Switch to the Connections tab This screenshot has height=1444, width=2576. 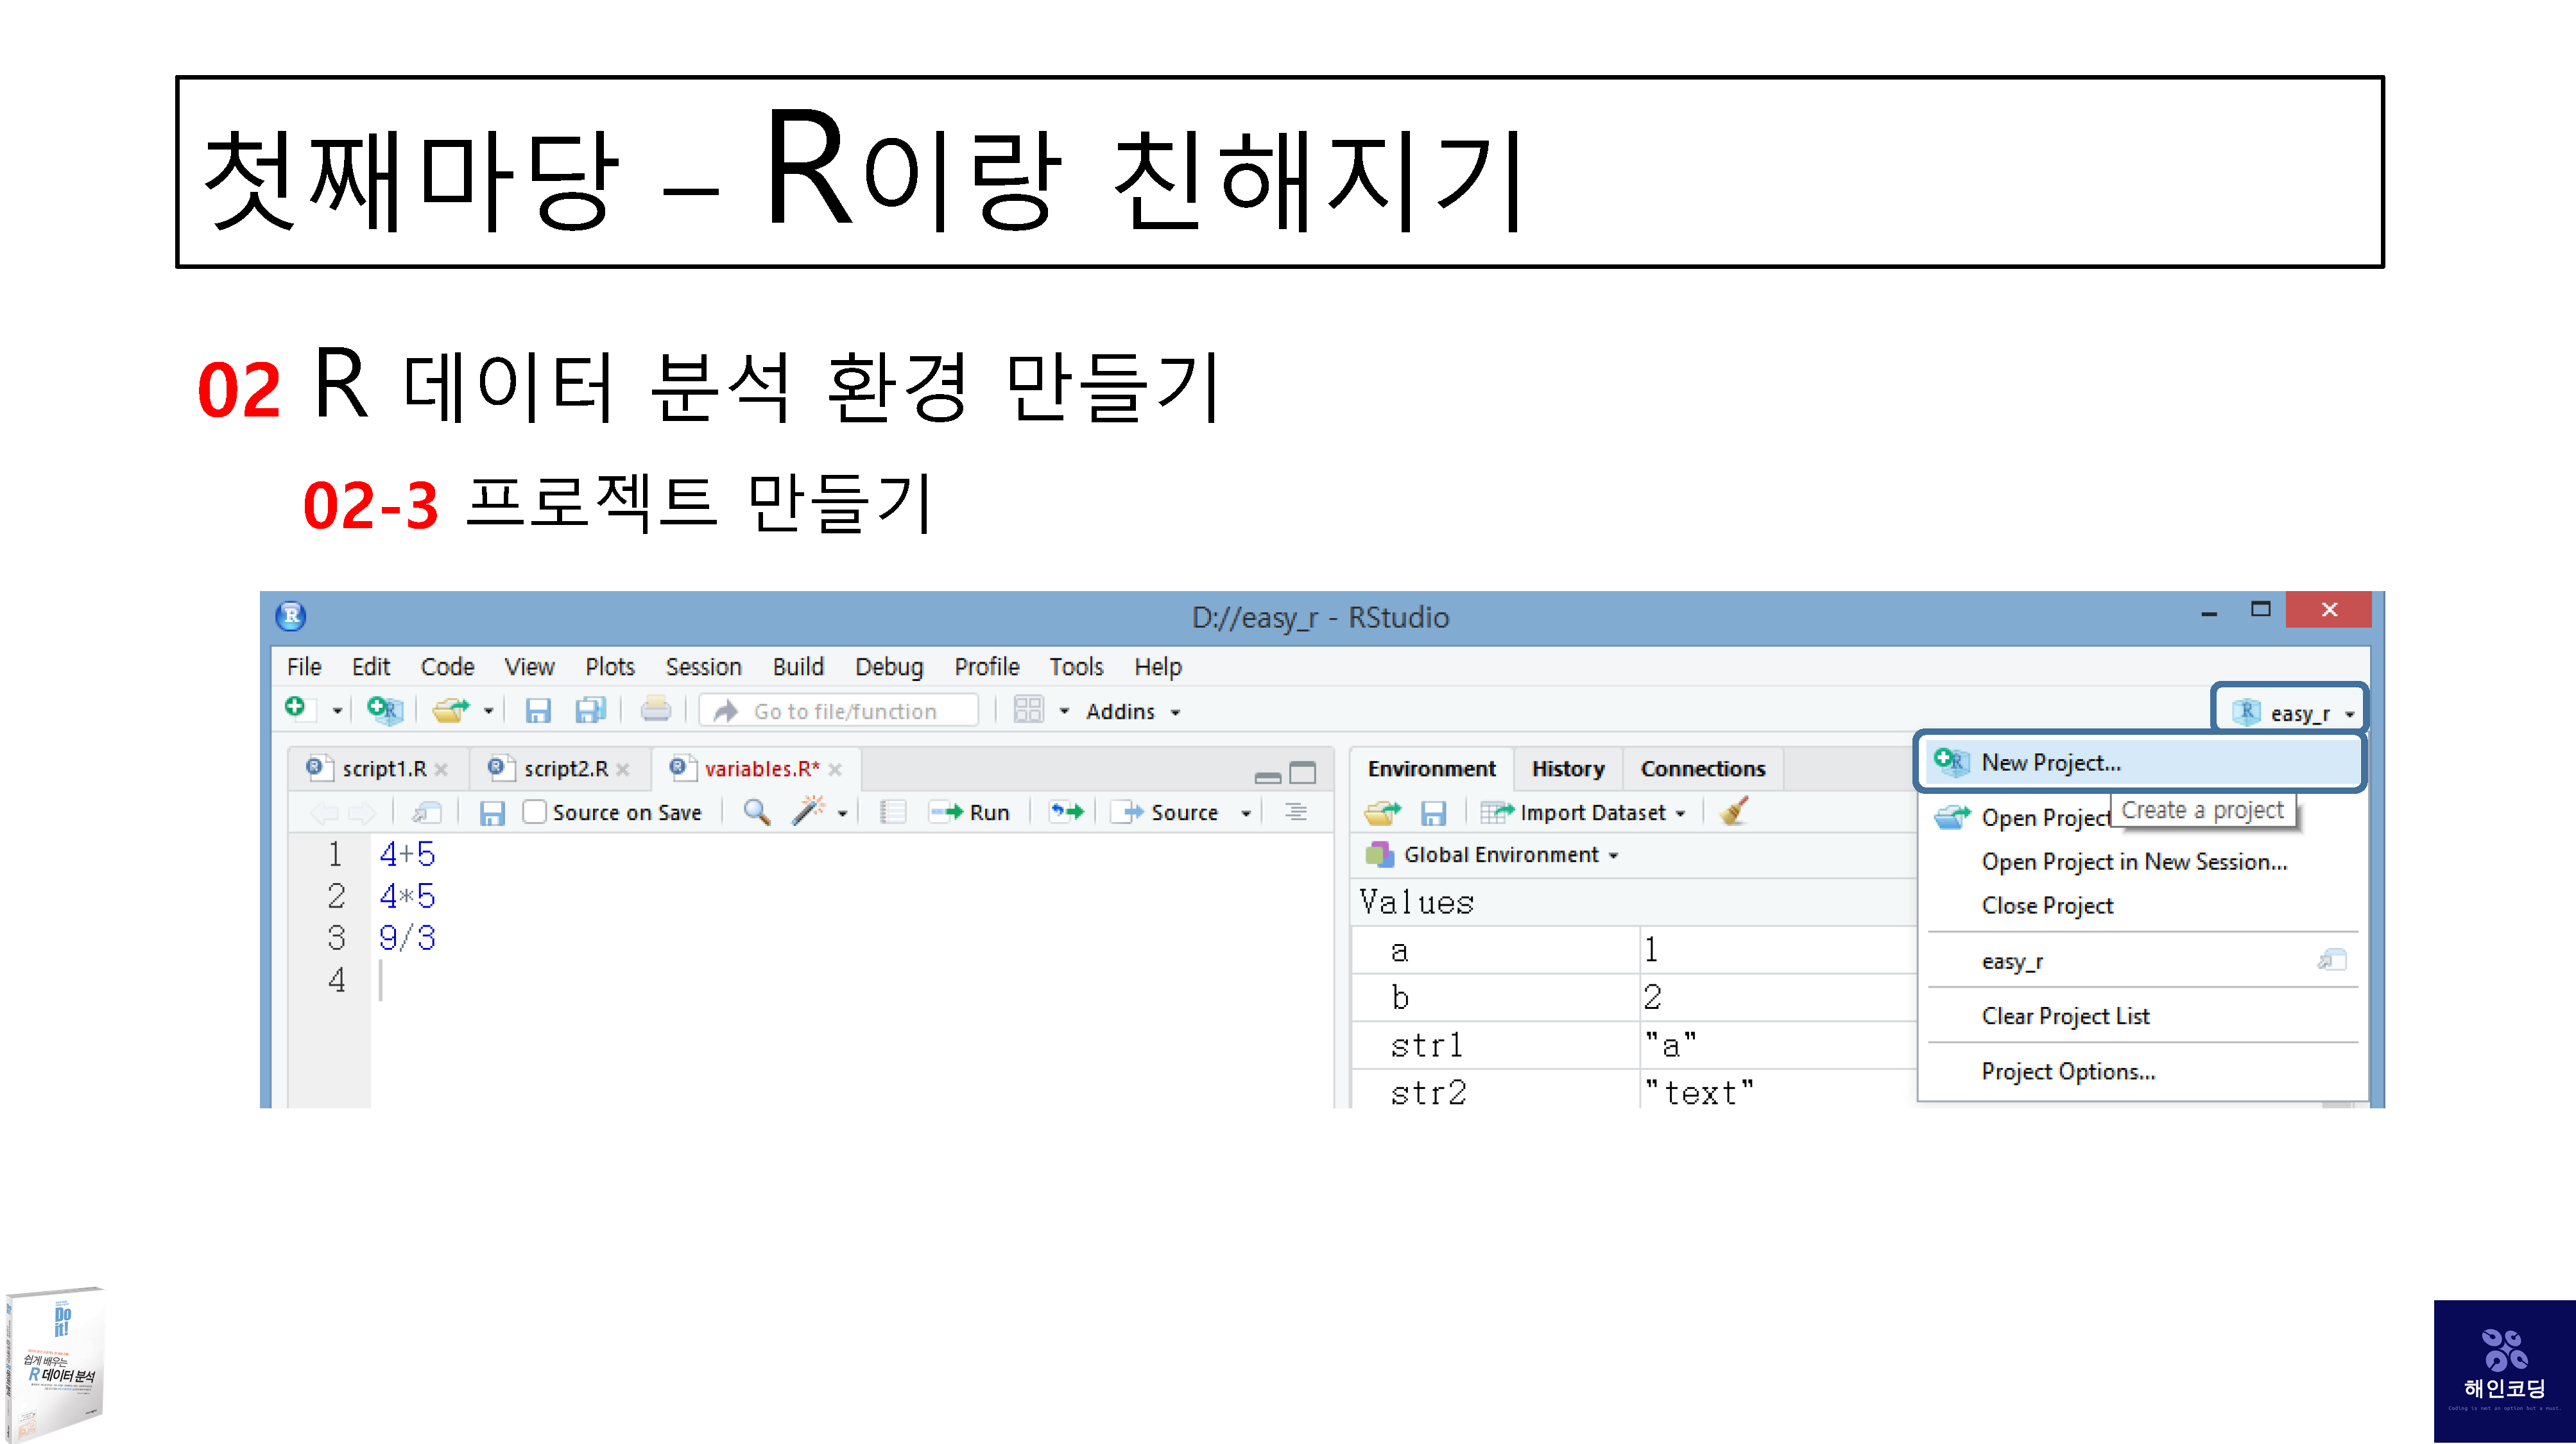click(1702, 768)
